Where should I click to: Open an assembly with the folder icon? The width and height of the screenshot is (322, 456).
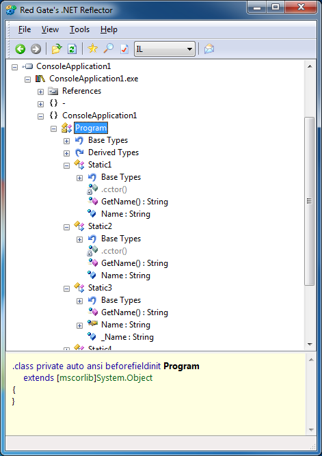[x=57, y=49]
